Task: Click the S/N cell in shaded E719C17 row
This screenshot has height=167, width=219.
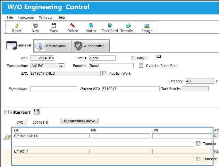Action: tap(182, 151)
